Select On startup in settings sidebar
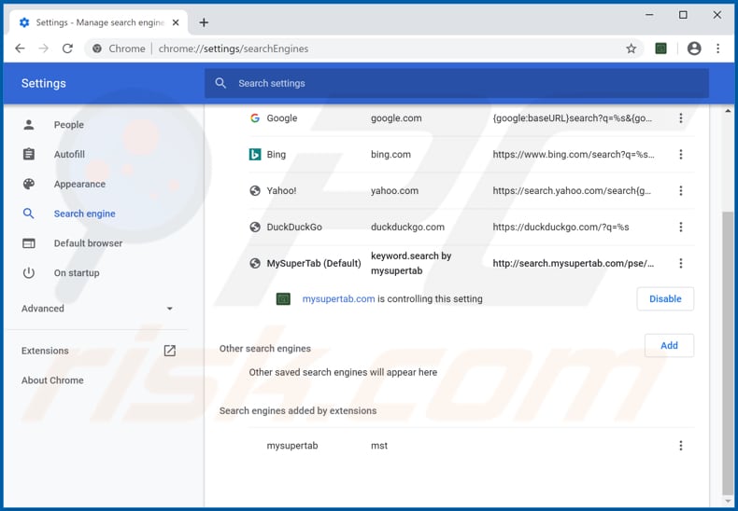Image resolution: width=738 pixels, height=511 pixels. click(x=76, y=273)
